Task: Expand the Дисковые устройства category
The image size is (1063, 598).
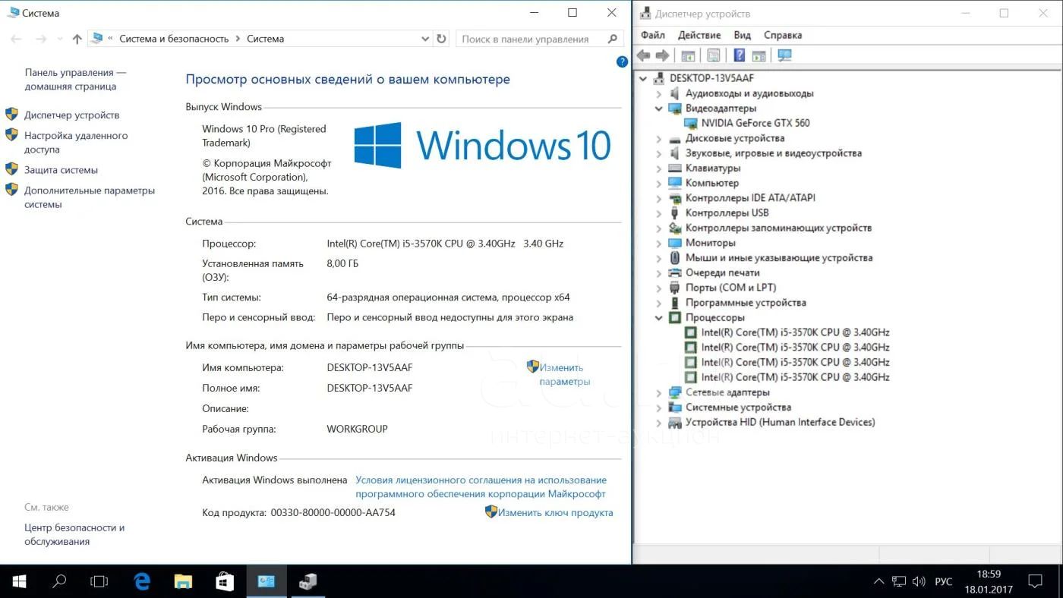Action: 659,139
